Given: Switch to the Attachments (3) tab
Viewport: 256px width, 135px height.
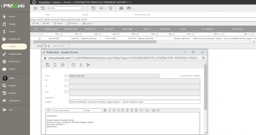Looking at the screenshot, I should click(142, 15).
